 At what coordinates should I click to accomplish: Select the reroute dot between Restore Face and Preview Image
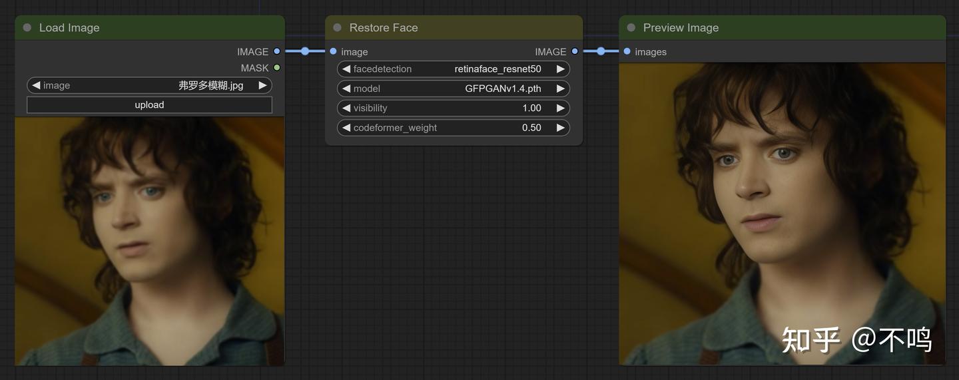(x=601, y=51)
